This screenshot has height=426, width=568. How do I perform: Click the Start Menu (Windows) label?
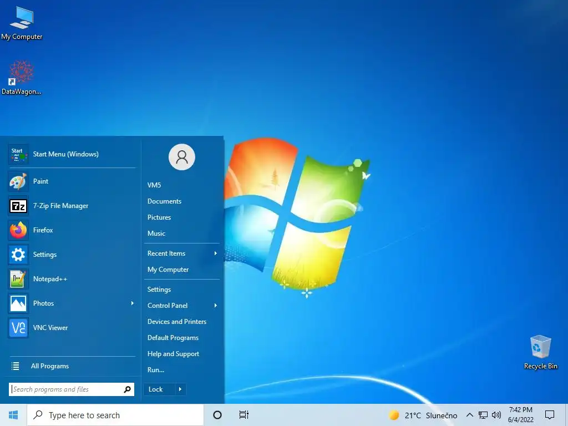66,154
